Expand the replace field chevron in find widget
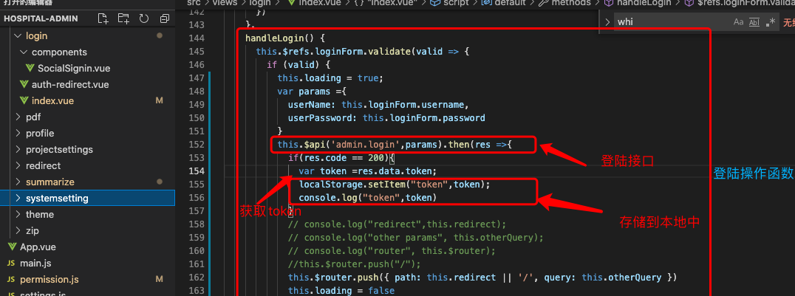 point(607,22)
